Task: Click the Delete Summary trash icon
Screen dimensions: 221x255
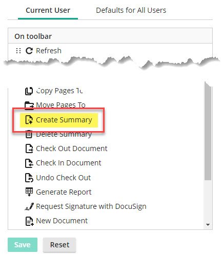Action: coord(29,134)
